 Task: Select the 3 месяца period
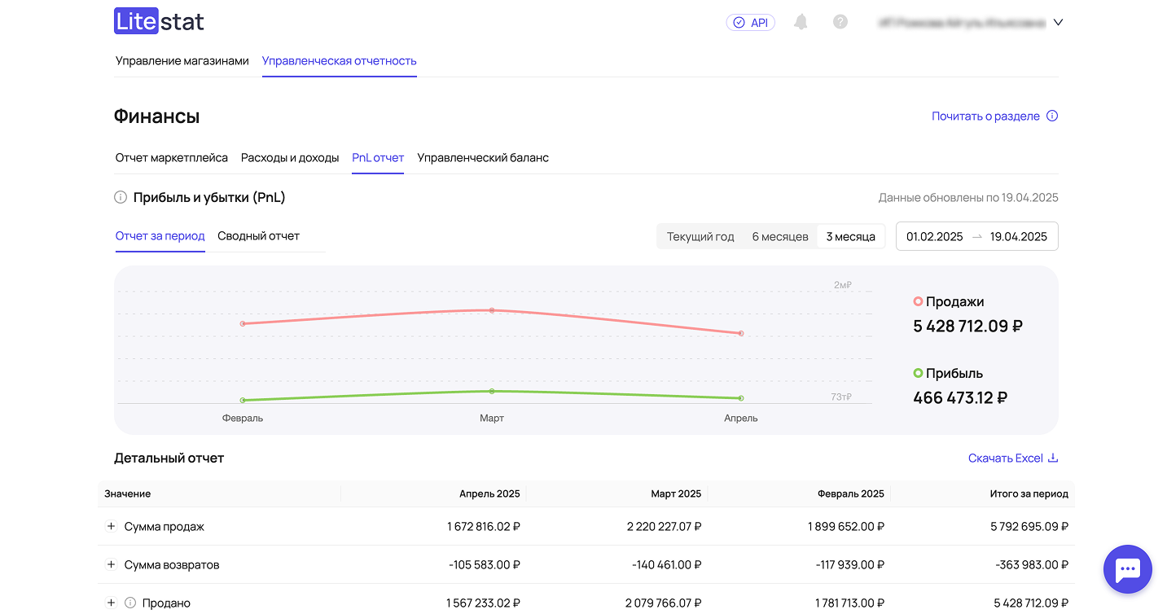(850, 237)
